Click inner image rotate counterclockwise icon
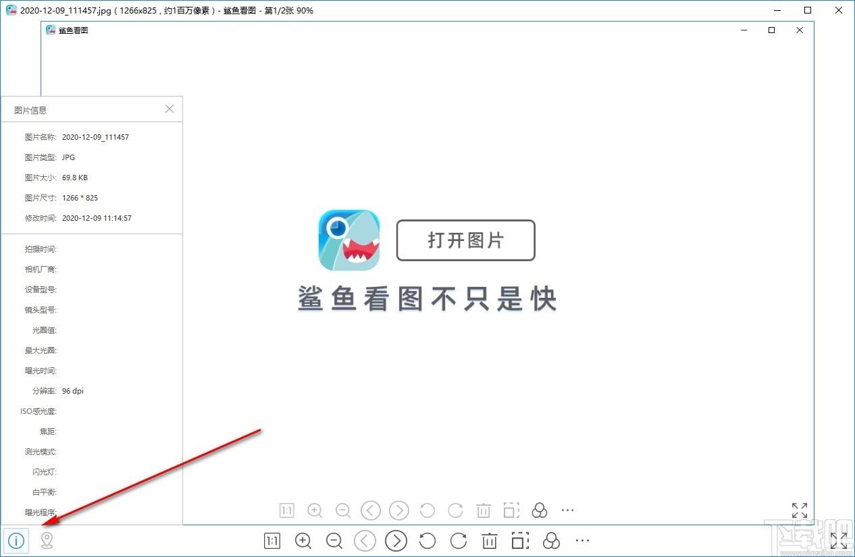The image size is (855, 557). [427, 511]
